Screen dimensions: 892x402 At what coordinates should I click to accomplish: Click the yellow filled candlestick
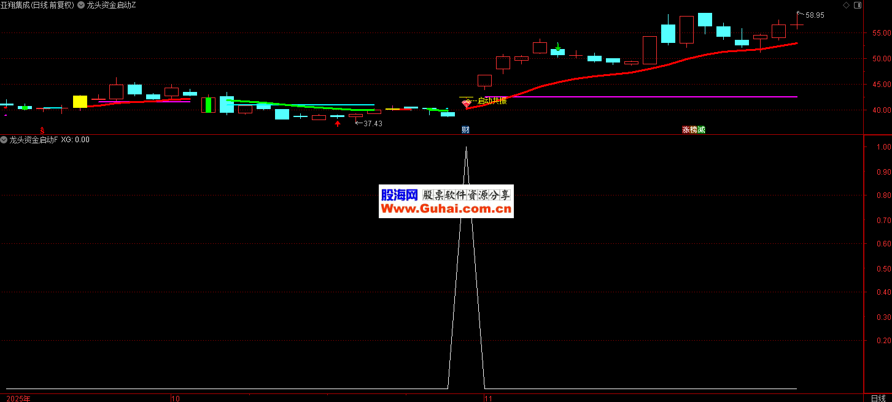pos(80,102)
